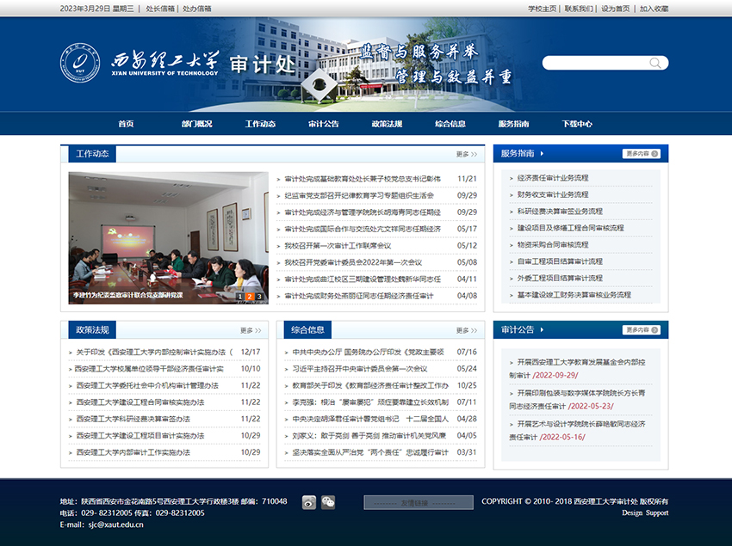Open 外委工程项目结算审计流程 link
732x546 pixels.
560,279
